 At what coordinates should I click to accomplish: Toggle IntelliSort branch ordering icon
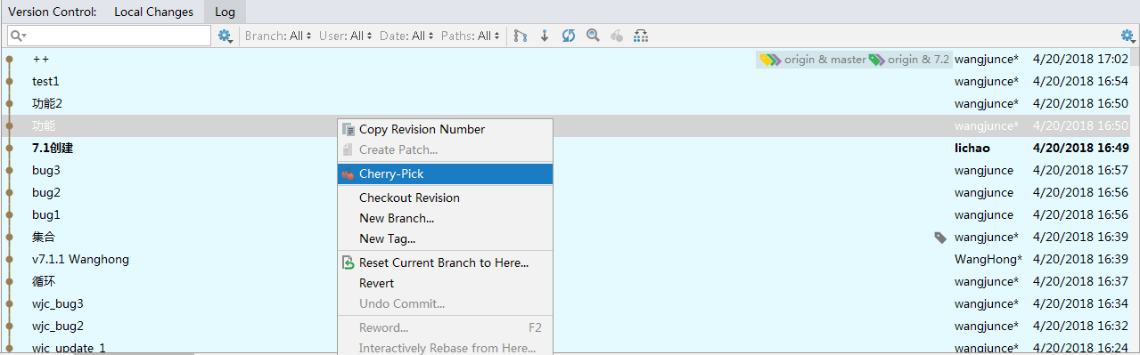(521, 36)
